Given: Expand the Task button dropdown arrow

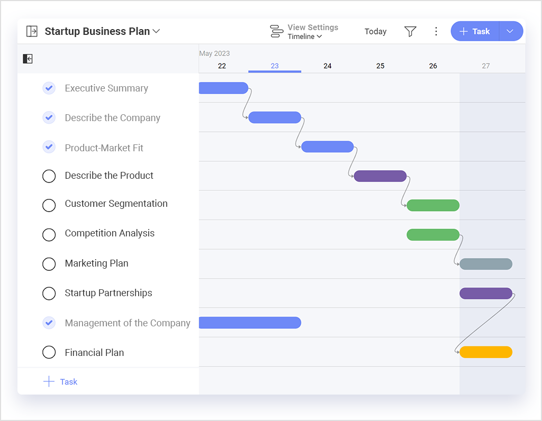Looking at the screenshot, I should [x=510, y=32].
